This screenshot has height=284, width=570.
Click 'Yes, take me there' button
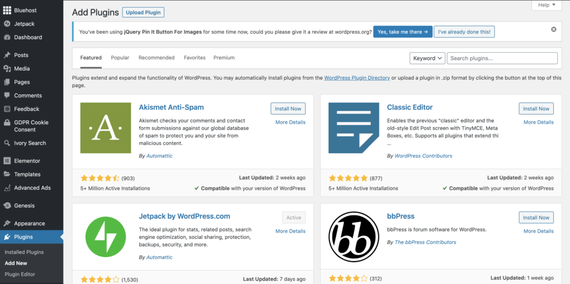(x=403, y=32)
